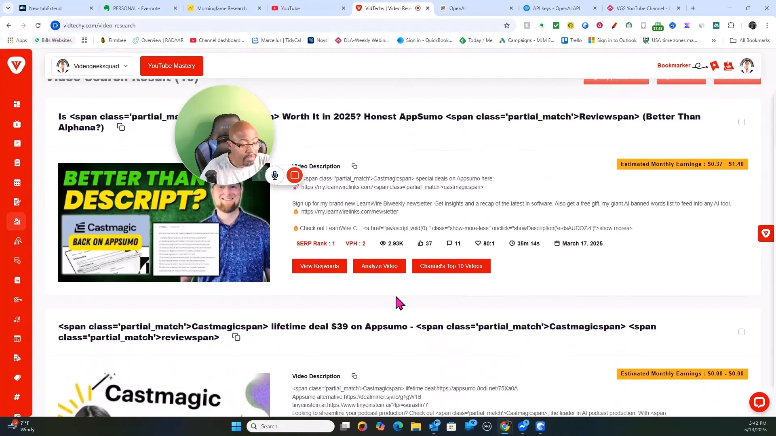Copy the first video title

120,127
